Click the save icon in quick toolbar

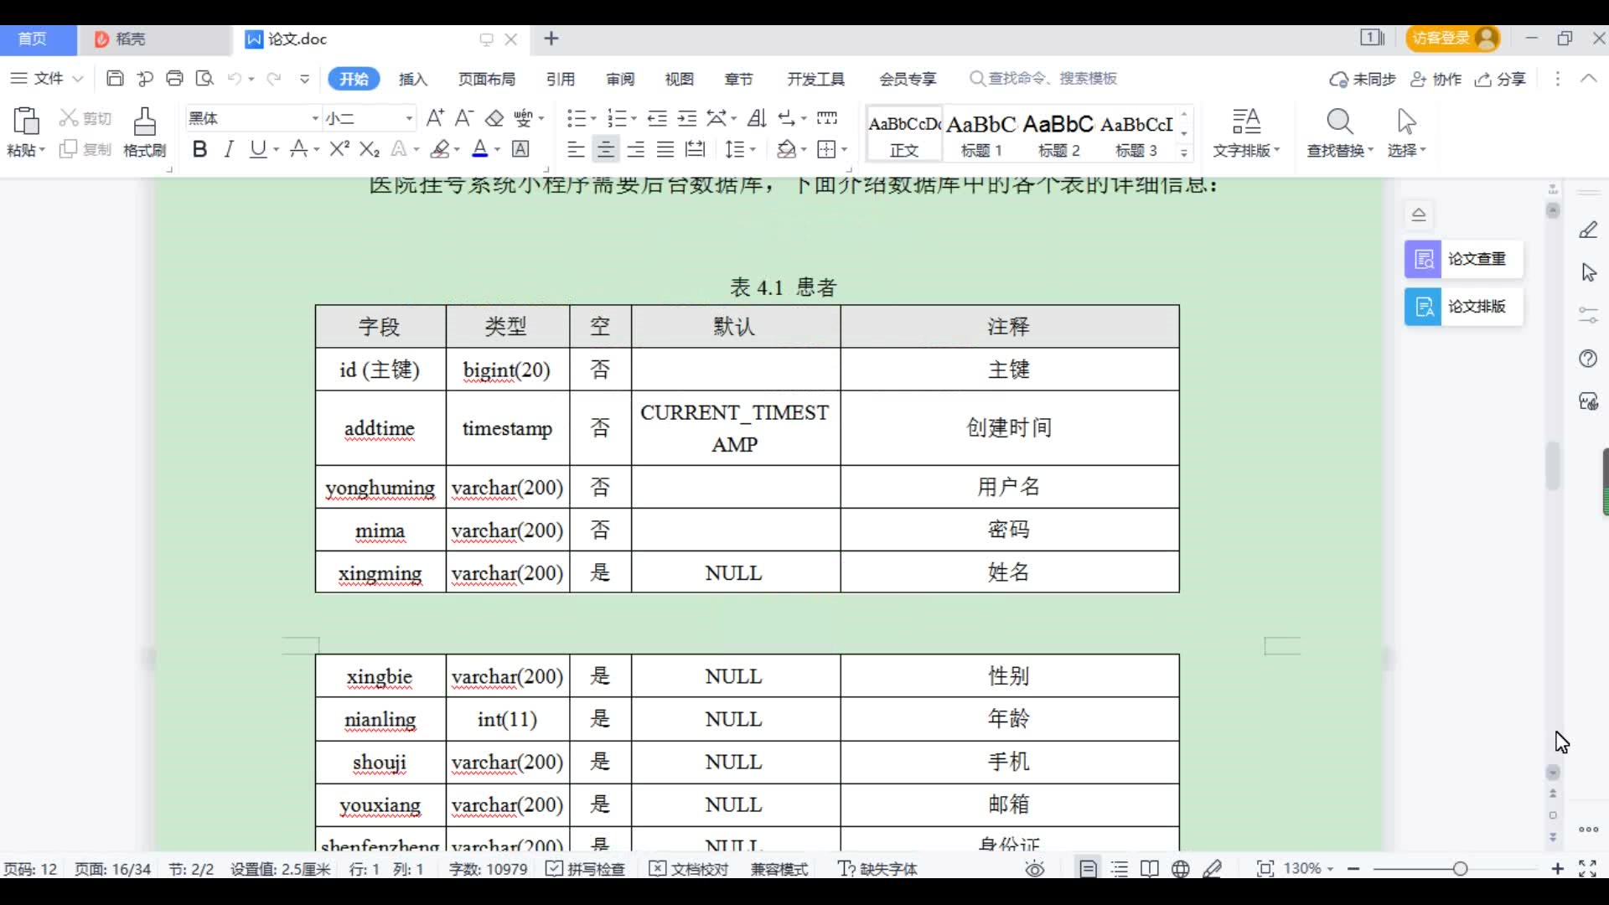[x=115, y=79]
